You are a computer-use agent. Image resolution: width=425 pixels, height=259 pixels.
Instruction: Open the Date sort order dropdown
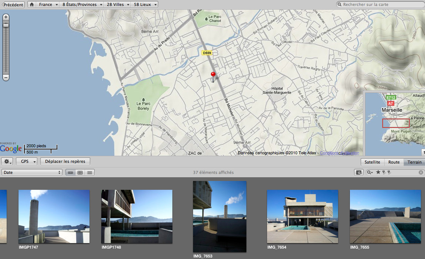pyautogui.click(x=32, y=172)
